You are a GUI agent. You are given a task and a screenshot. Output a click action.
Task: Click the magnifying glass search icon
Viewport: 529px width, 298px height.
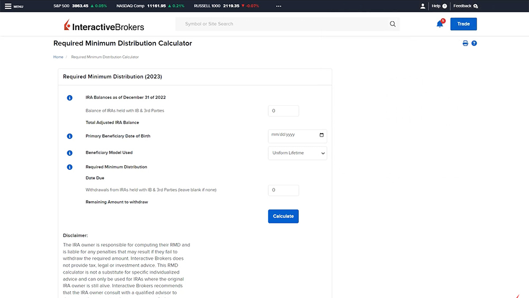pyautogui.click(x=393, y=24)
